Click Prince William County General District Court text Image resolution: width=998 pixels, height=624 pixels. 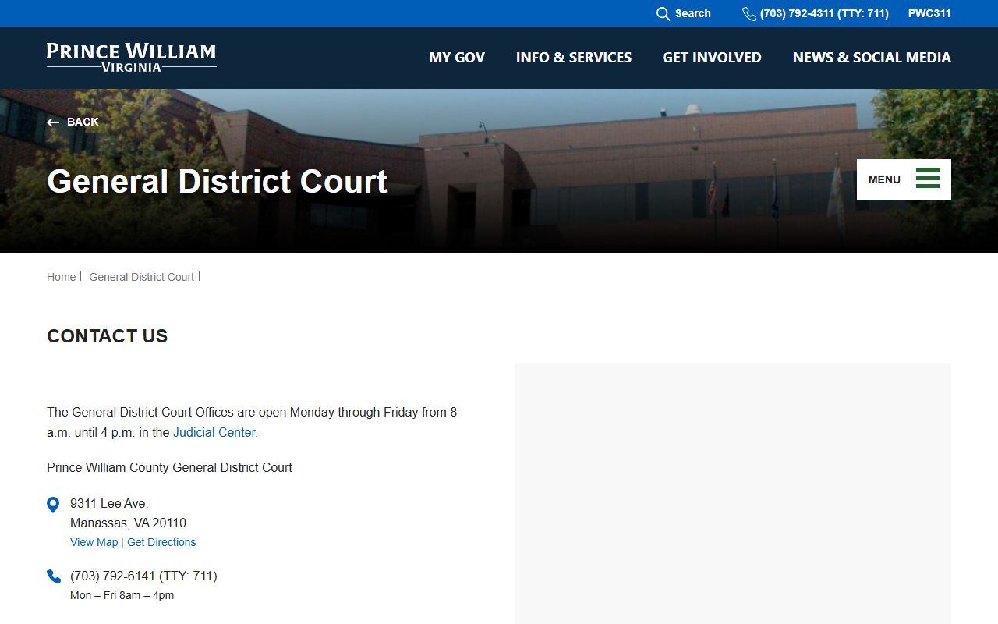tap(169, 467)
